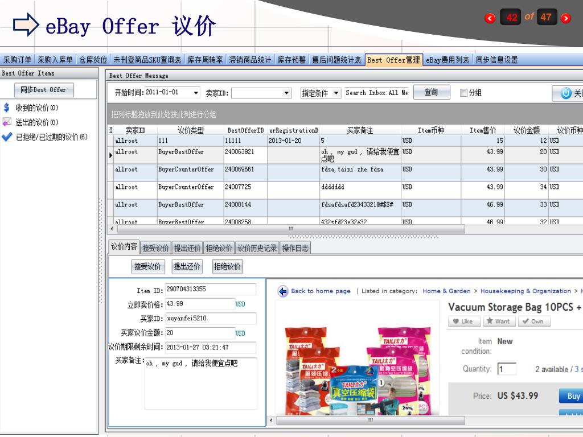Image resolution: width=583 pixels, height=437 pixels.
Task: Open the 库存周转率 tab
Action: pos(205,60)
